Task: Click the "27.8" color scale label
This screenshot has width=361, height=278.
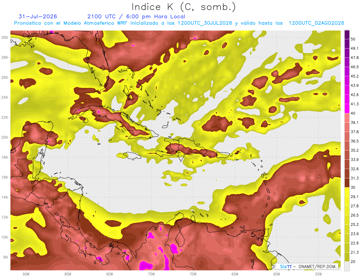Action: coord(355,206)
